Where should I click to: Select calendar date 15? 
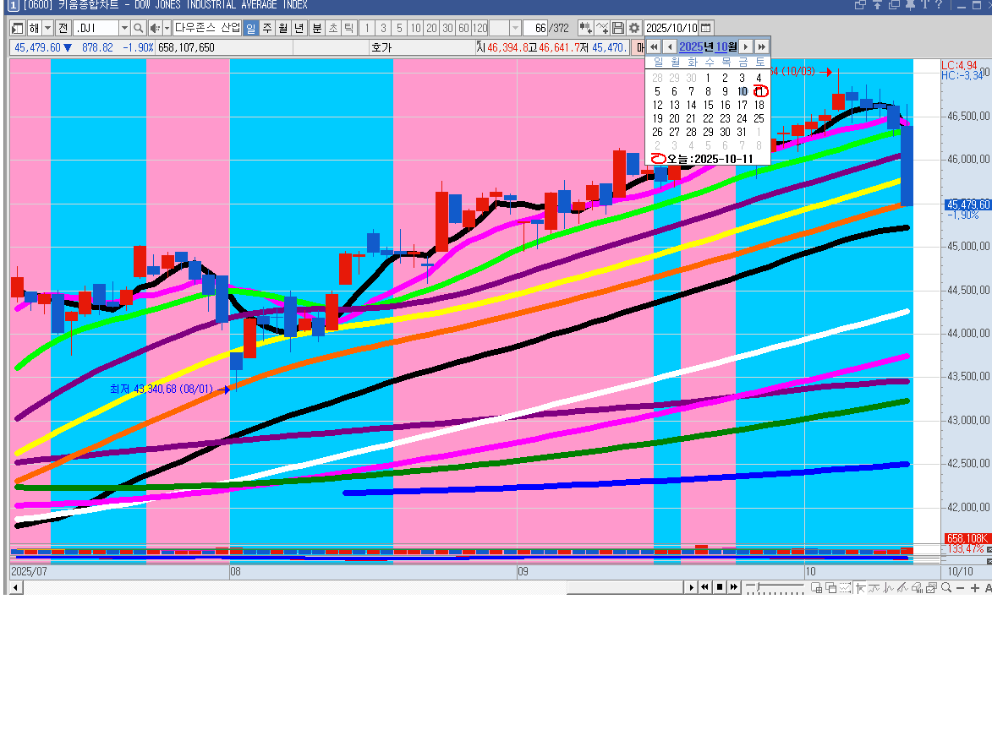(708, 105)
